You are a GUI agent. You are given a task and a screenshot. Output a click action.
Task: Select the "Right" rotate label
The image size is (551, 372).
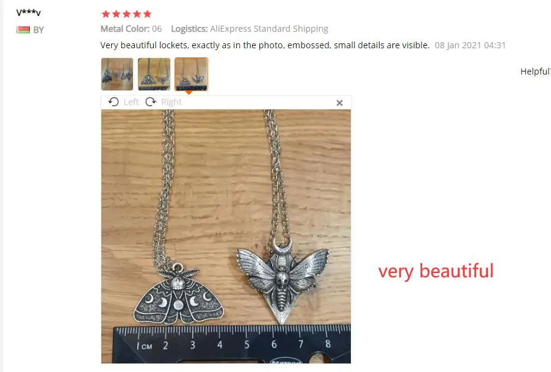[171, 102]
